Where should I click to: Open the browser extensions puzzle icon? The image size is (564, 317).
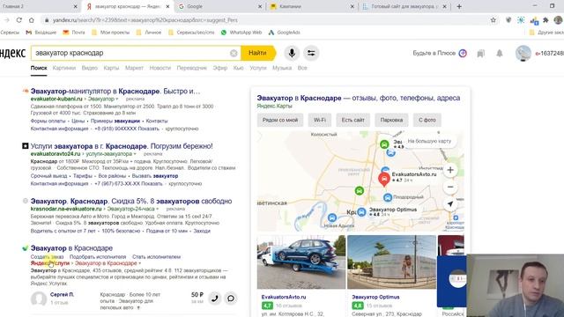click(545, 20)
